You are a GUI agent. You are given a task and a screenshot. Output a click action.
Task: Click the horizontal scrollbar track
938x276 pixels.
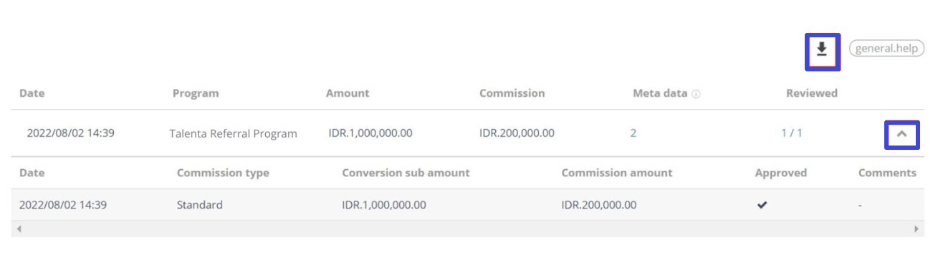[467, 229]
